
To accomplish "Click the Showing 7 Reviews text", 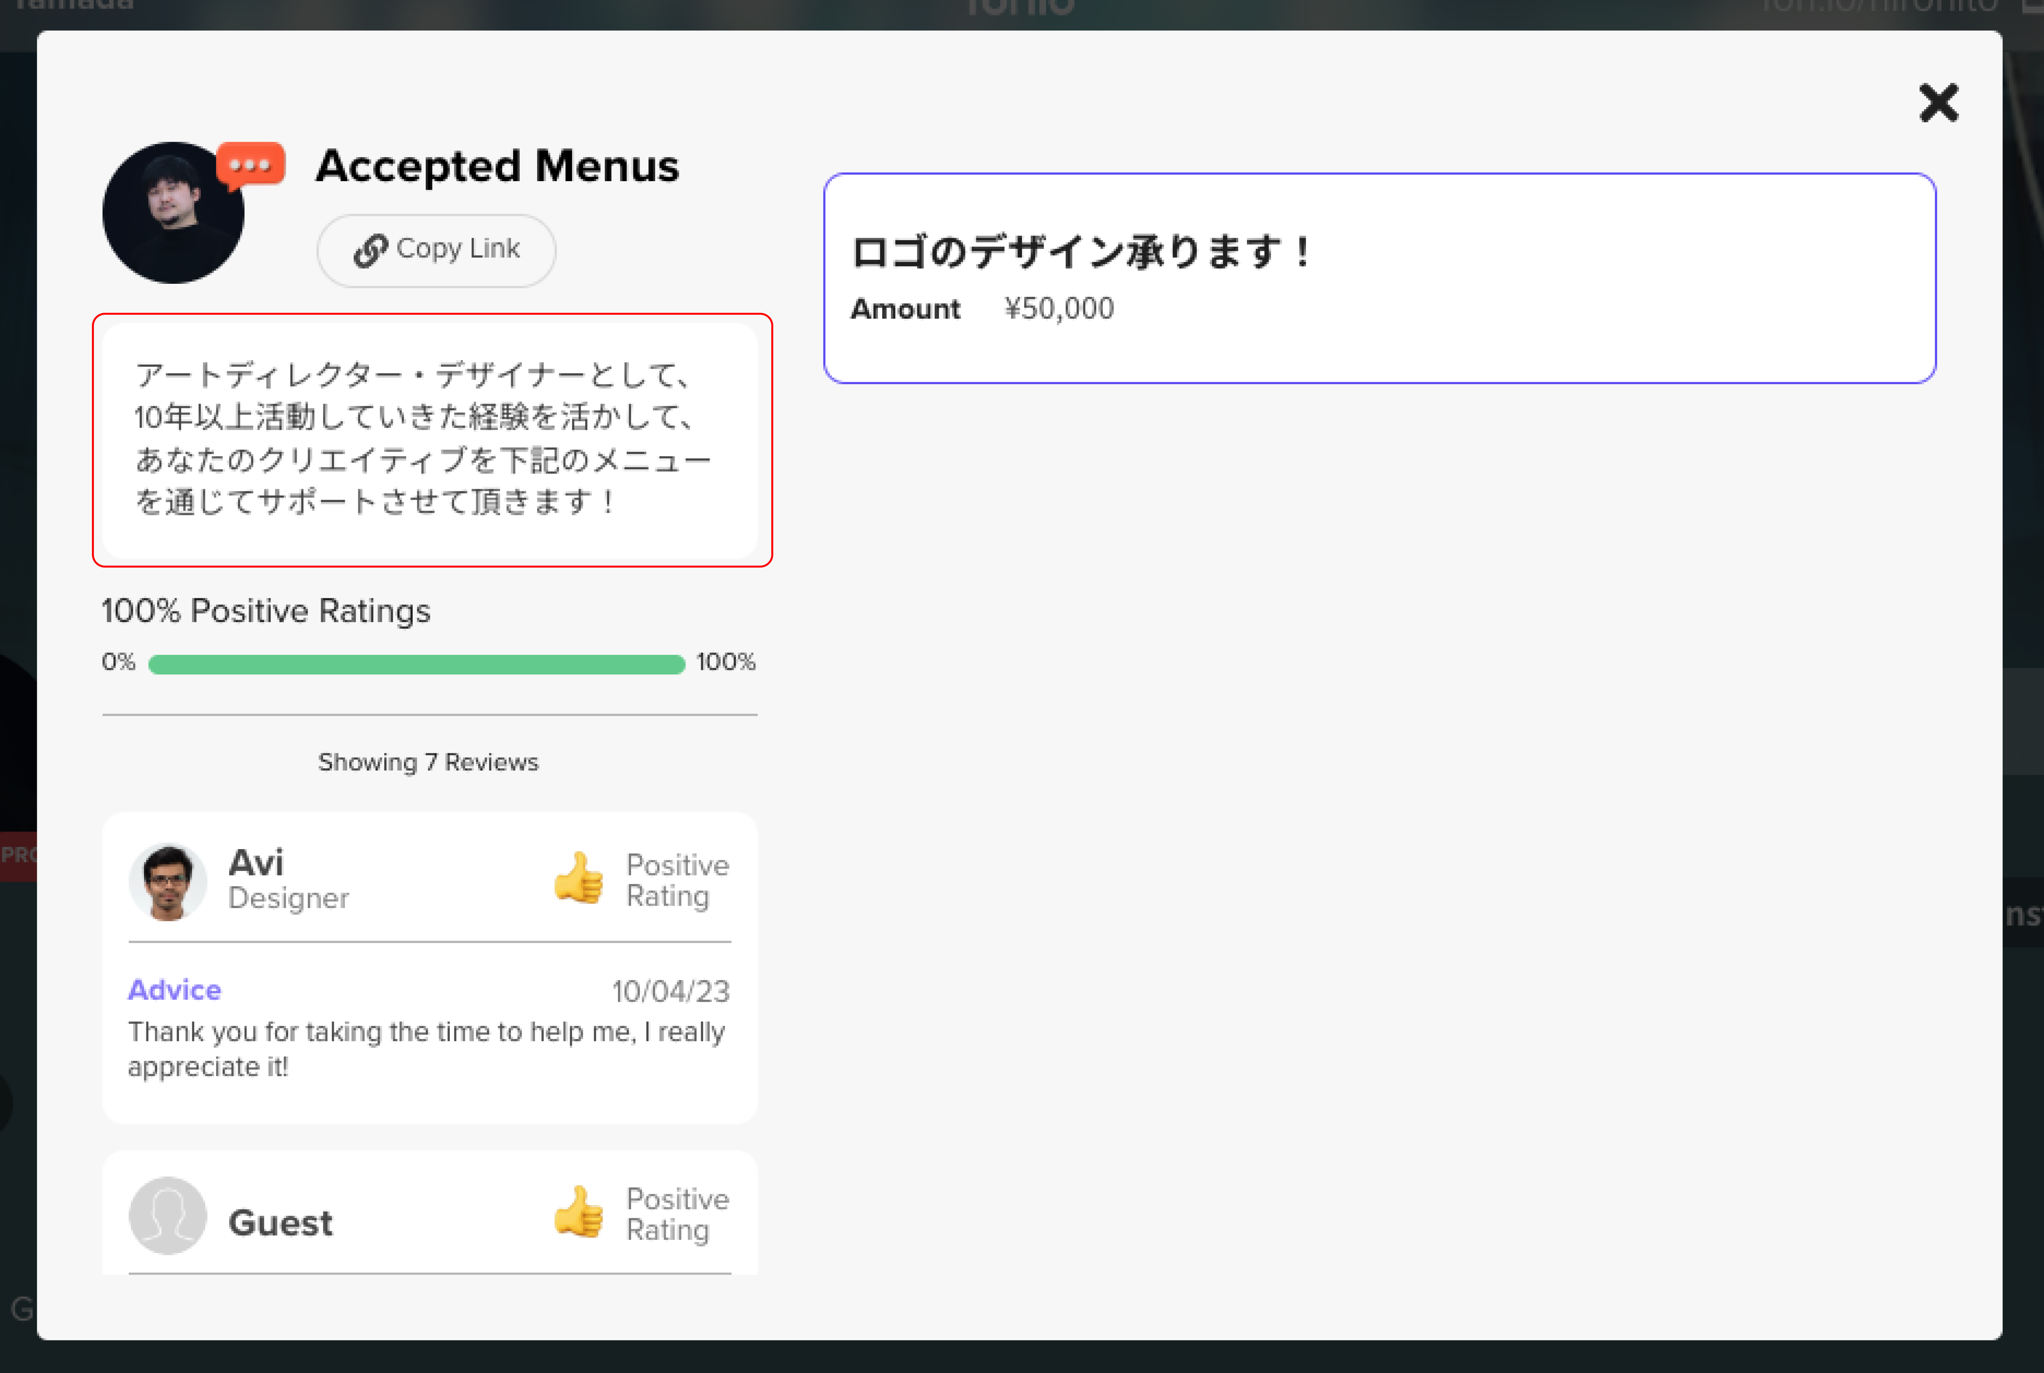I will (x=428, y=762).
